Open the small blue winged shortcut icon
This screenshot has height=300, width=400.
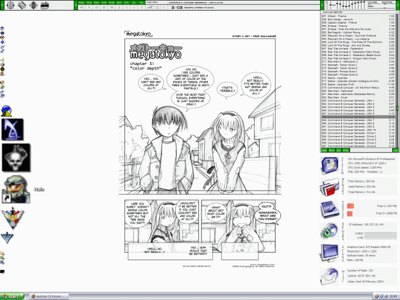[x=7, y=237]
